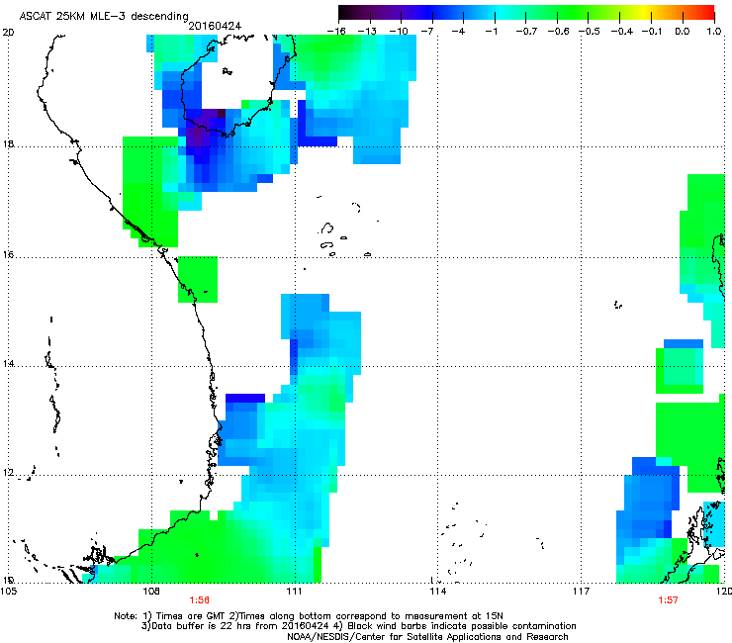
Task: Click the latitude label '18'
Action: pos(8,143)
